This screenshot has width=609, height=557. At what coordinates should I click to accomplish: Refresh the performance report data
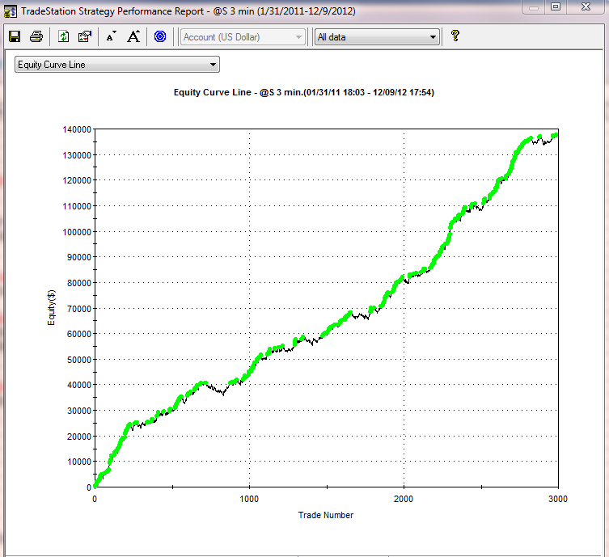click(x=64, y=36)
